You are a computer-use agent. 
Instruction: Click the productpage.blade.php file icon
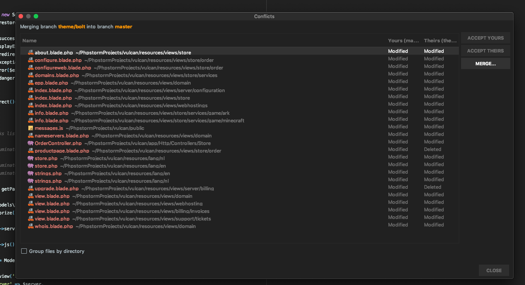pyautogui.click(x=31, y=151)
